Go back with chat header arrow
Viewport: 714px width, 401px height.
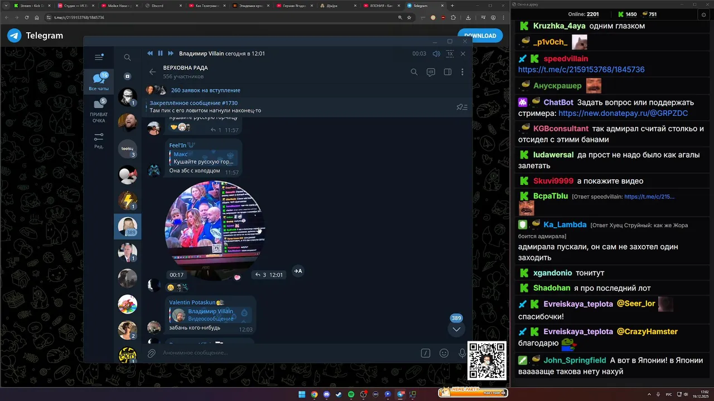click(152, 72)
